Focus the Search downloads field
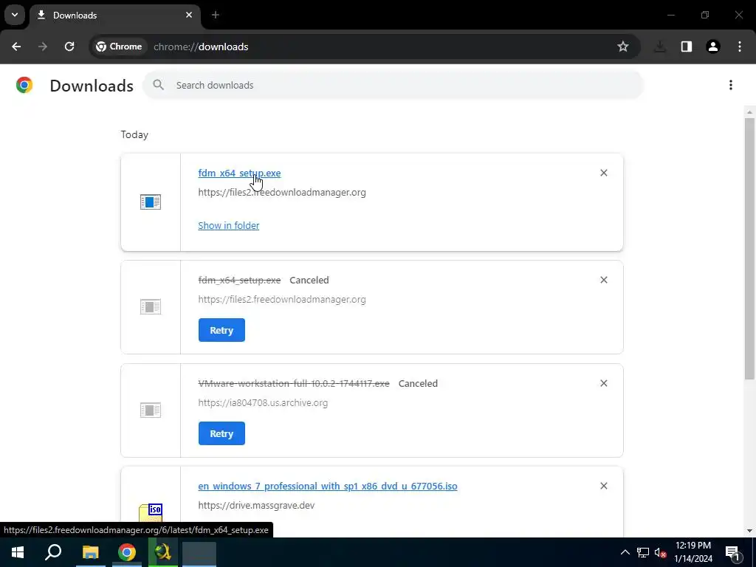Viewport: 756px width, 567px height. [394, 86]
